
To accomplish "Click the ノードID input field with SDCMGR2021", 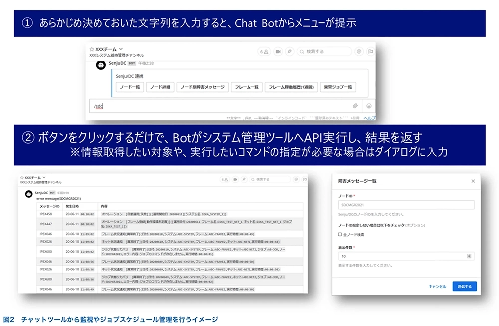I will [406, 205].
